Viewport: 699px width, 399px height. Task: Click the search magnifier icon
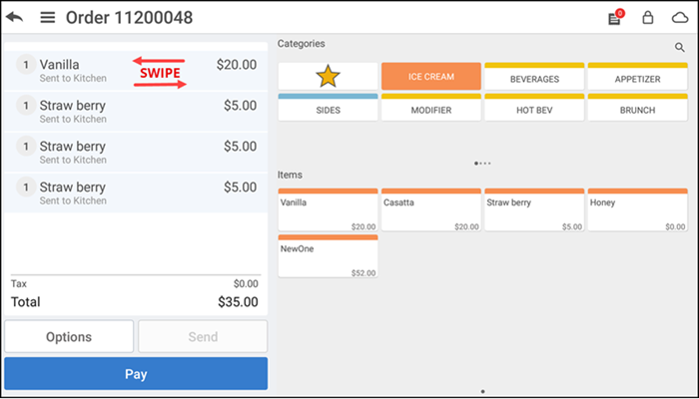coord(680,47)
